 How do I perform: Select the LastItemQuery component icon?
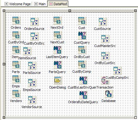58,50
